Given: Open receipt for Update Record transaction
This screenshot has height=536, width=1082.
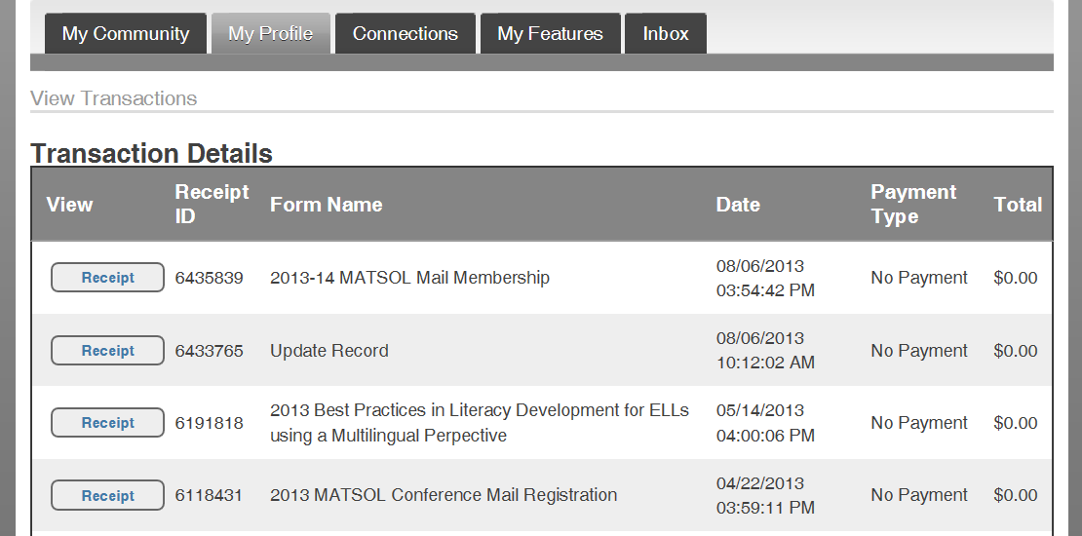Looking at the screenshot, I should [107, 351].
